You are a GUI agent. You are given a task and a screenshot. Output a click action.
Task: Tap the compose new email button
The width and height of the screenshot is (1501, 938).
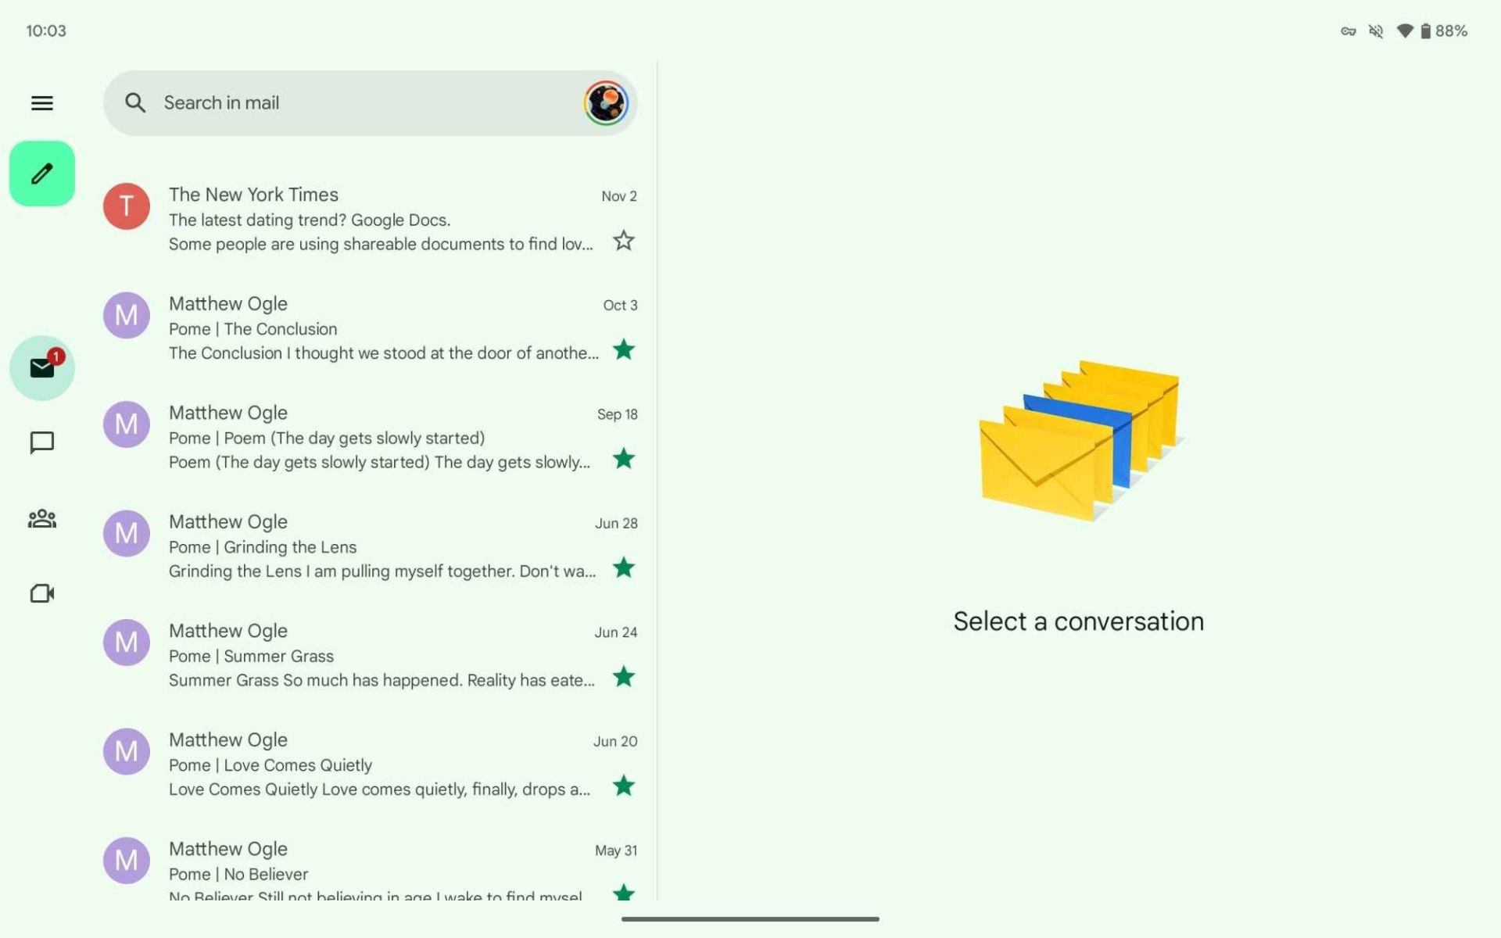[x=41, y=173]
